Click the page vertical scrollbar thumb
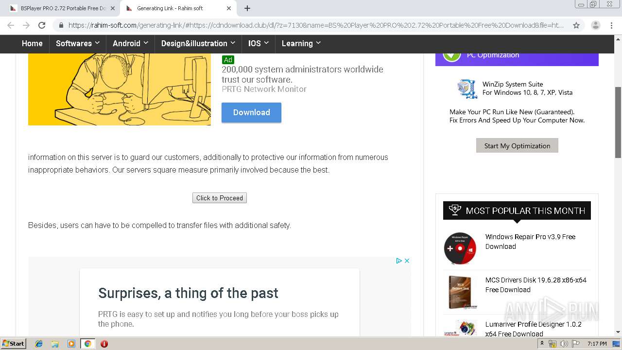 click(618, 122)
